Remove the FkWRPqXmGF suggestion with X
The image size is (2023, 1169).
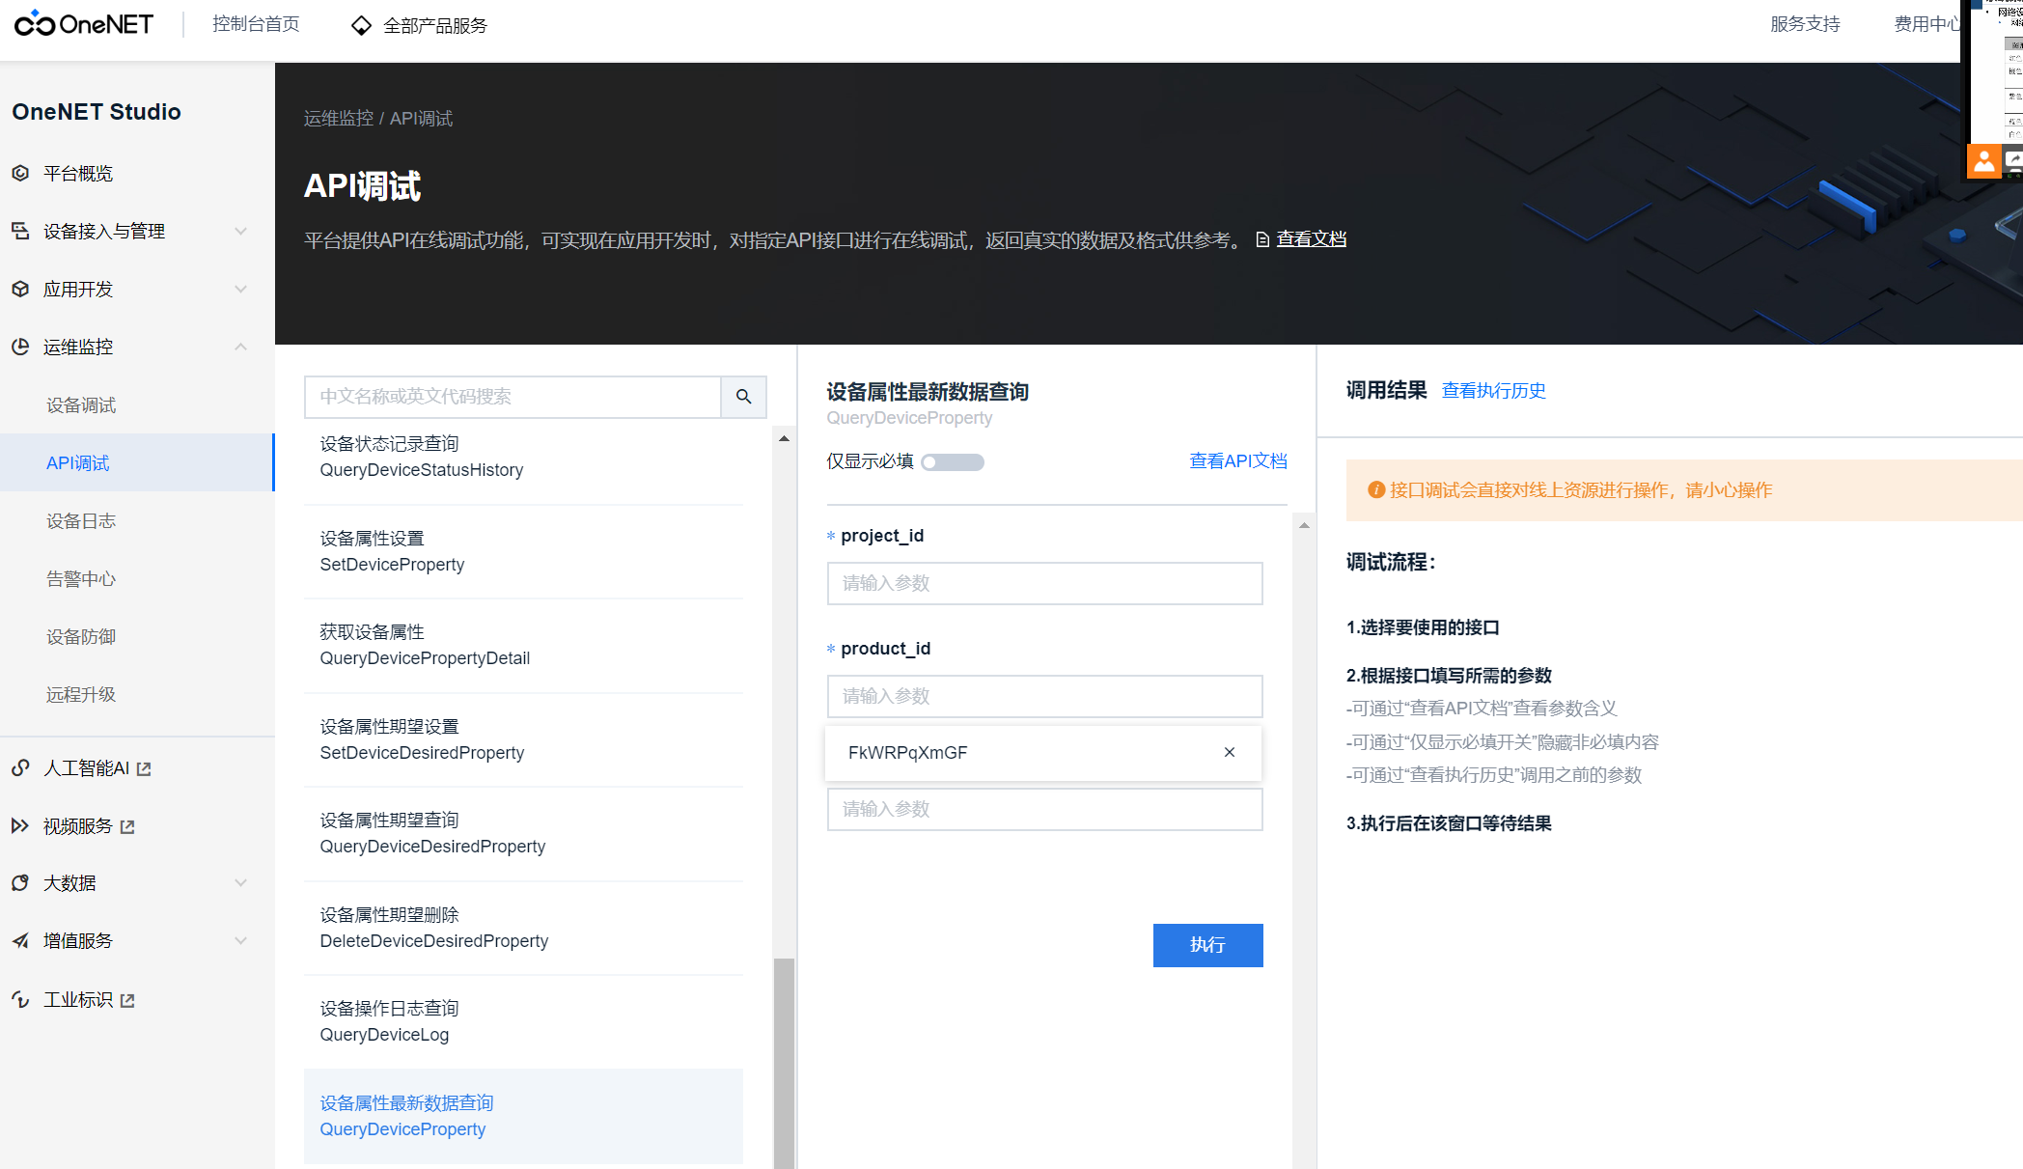click(1230, 753)
